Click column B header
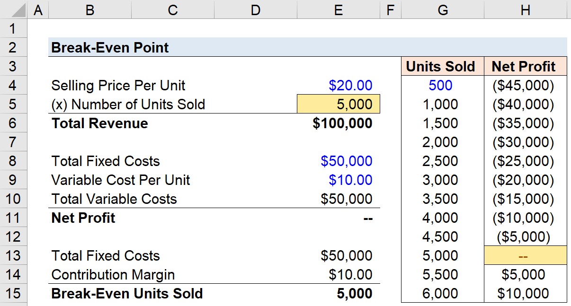Image resolution: width=571 pixels, height=306 pixels. tap(89, 9)
